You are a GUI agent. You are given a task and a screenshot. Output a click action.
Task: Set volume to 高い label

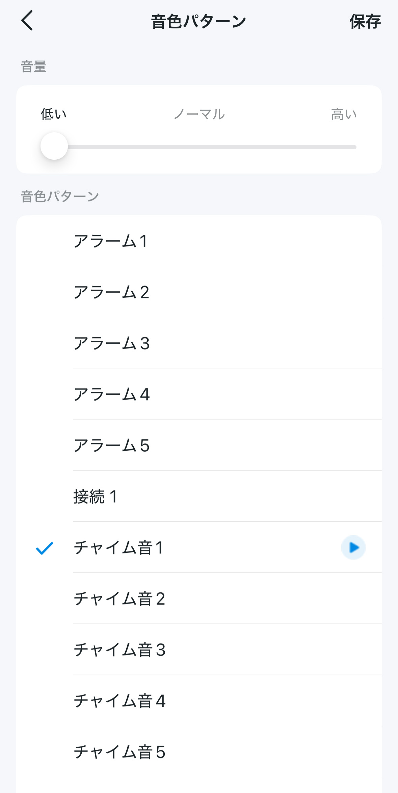click(x=344, y=114)
